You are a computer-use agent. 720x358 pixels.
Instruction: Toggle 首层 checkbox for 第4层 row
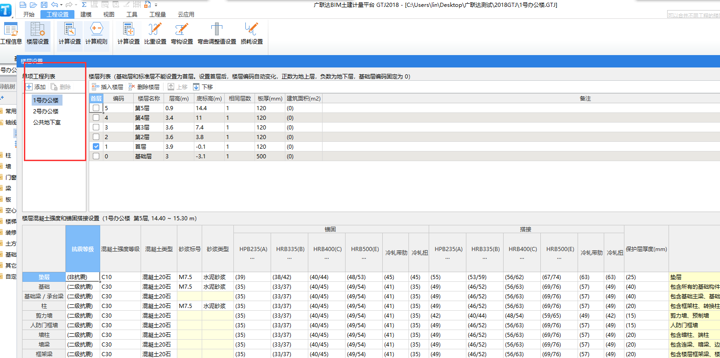[x=96, y=117]
